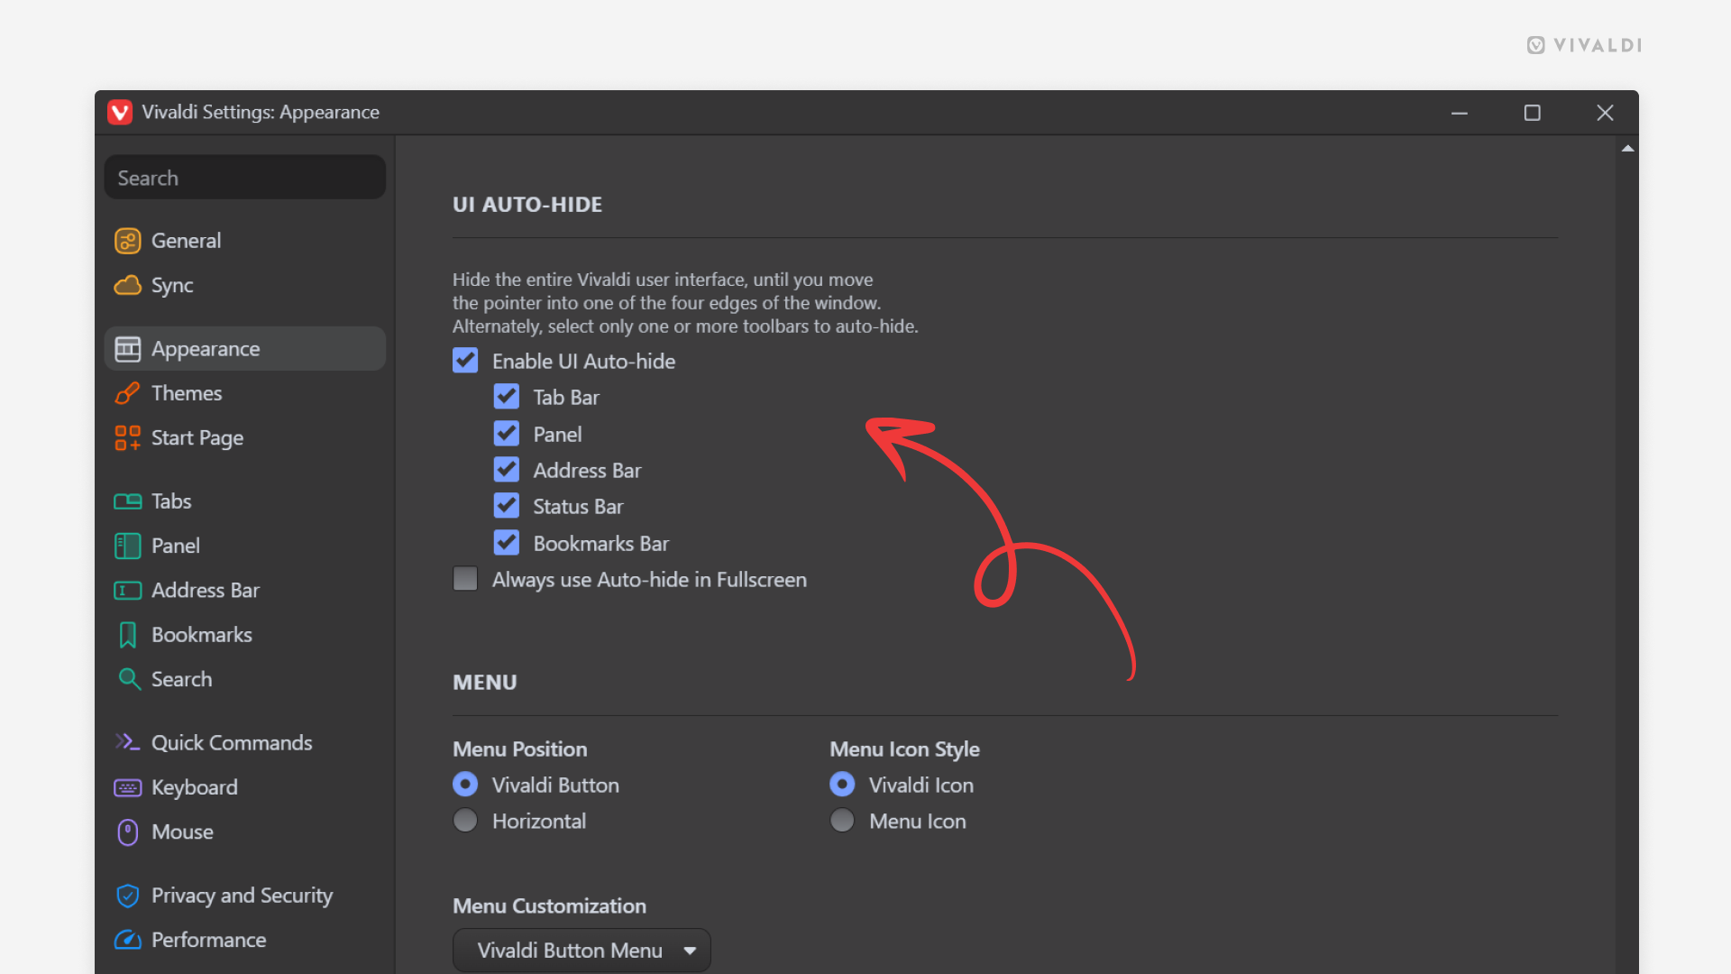This screenshot has width=1731, height=974.
Task: Go to Address Bar settings in sidebar
Action: [245, 591]
